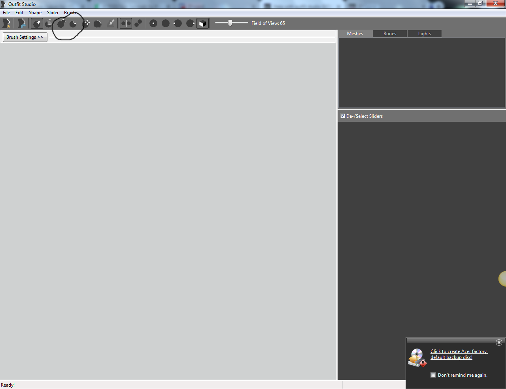Click the Load Project icon with blue arrow
The image size is (506, 389).
pos(22,23)
